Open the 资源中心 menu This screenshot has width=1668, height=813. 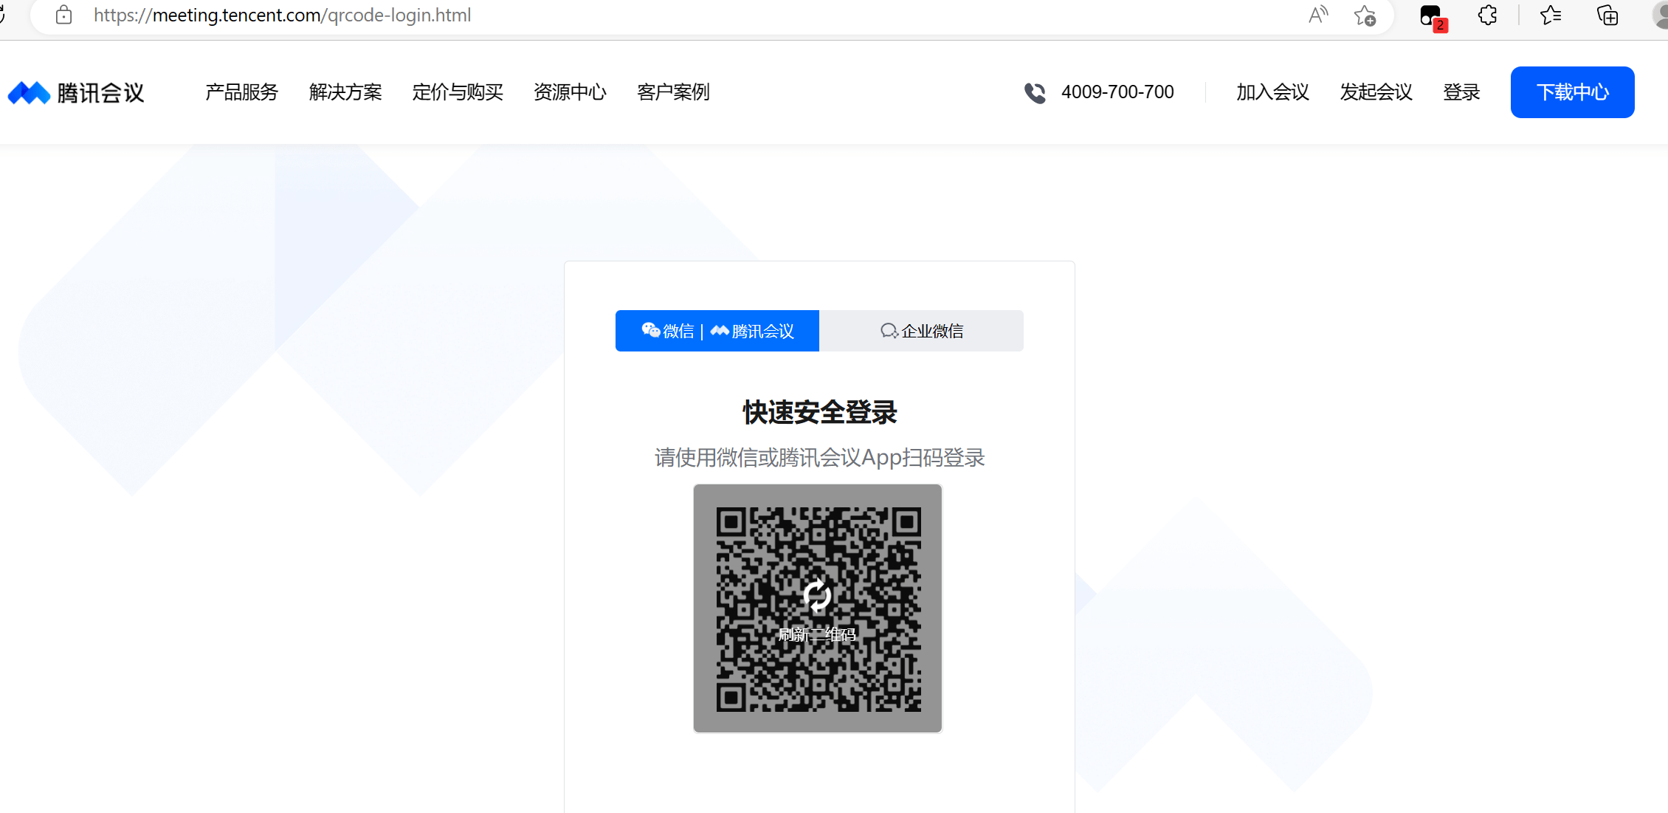(x=569, y=92)
